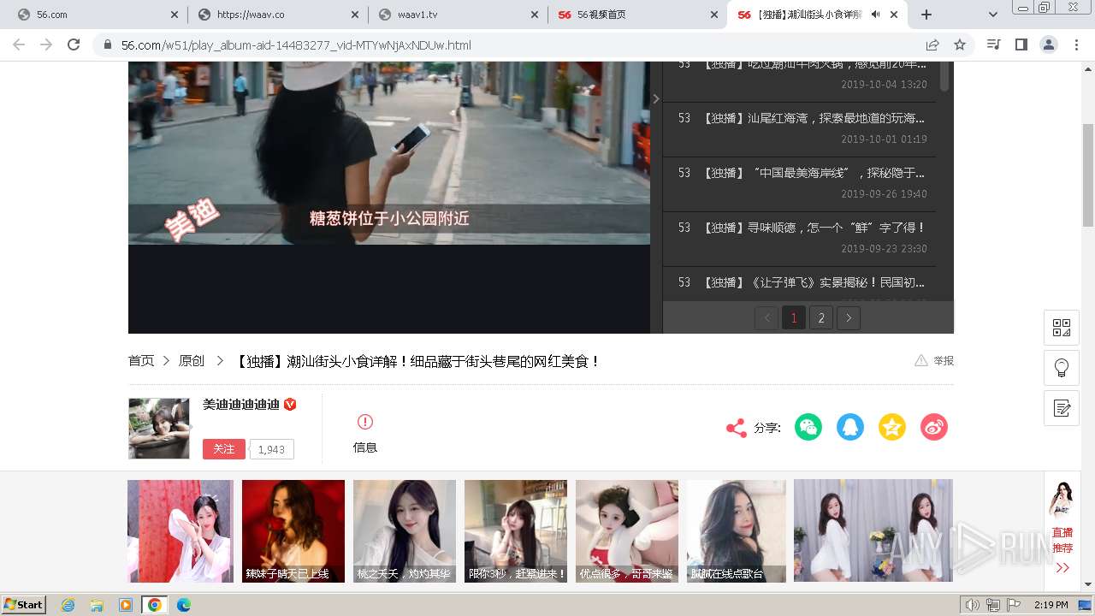1095x616 pixels.
Task: Go to 首页 breadcrumb link
Action: pyautogui.click(x=141, y=361)
